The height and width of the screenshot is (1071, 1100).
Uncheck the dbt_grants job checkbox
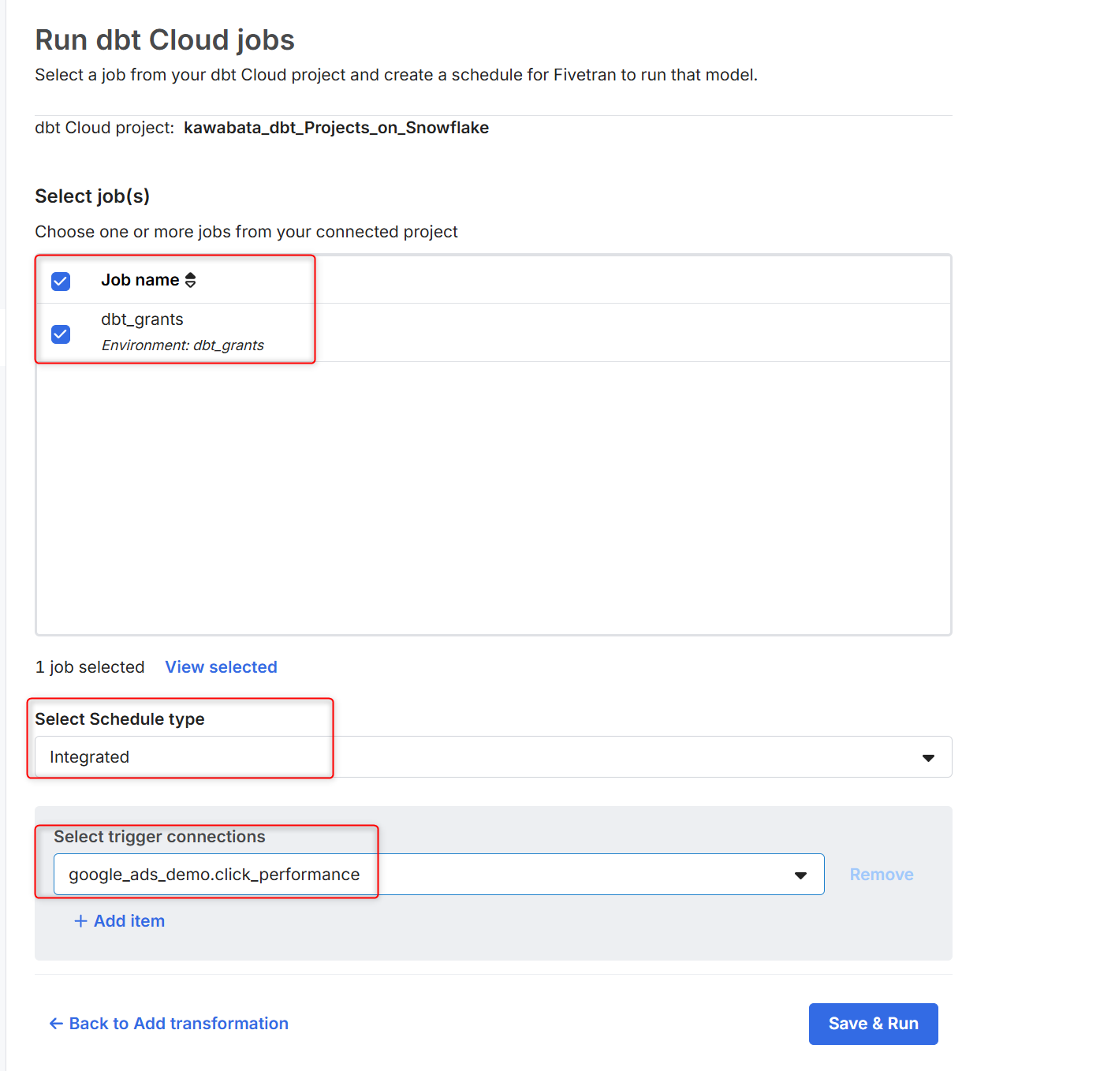pyautogui.click(x=61, y=334)
